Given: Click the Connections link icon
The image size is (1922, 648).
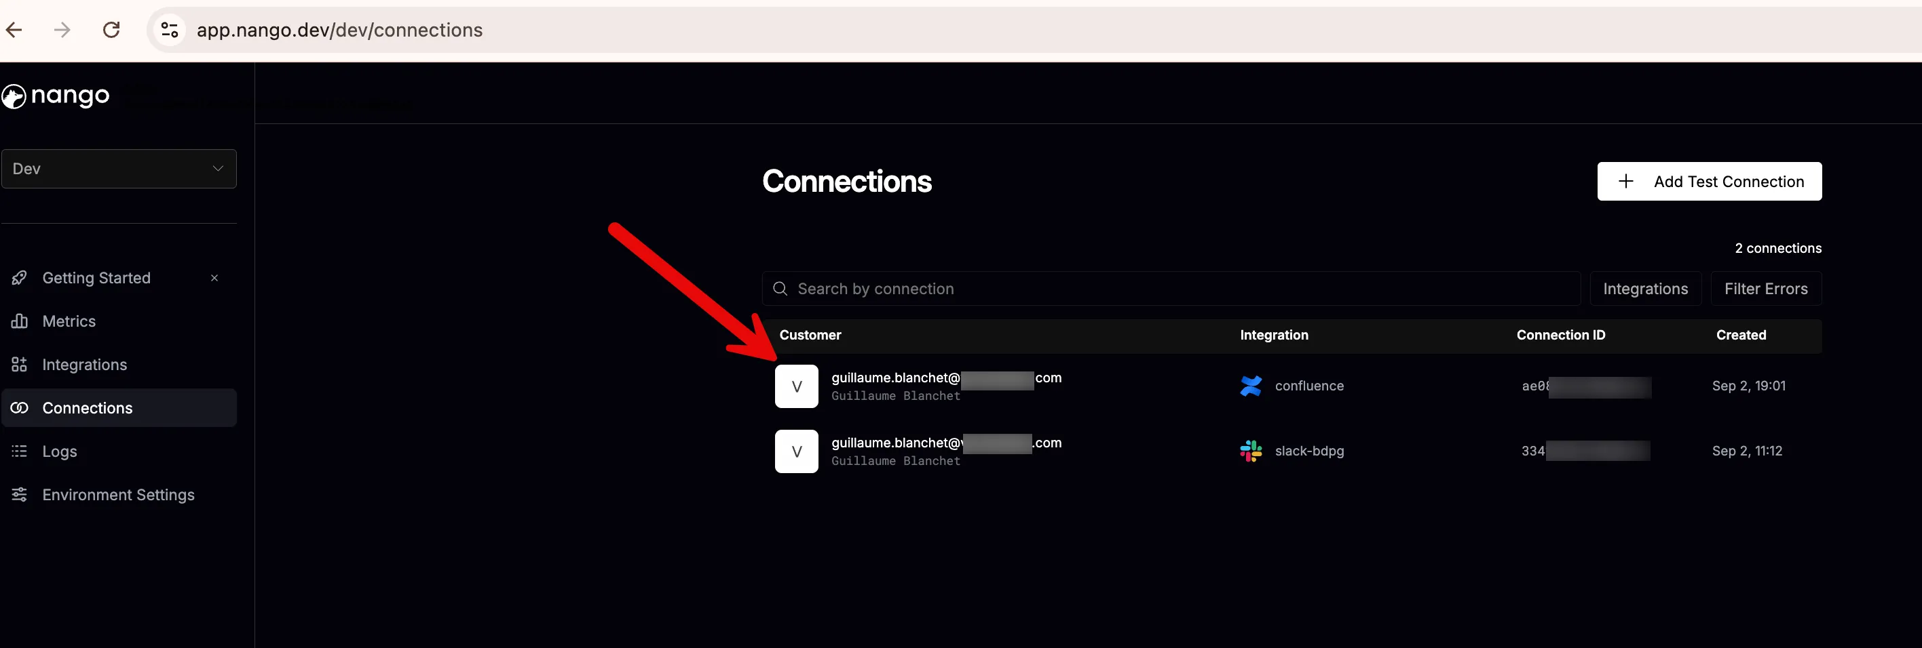Looking at the screenshot, I should (x=20, y=407).
